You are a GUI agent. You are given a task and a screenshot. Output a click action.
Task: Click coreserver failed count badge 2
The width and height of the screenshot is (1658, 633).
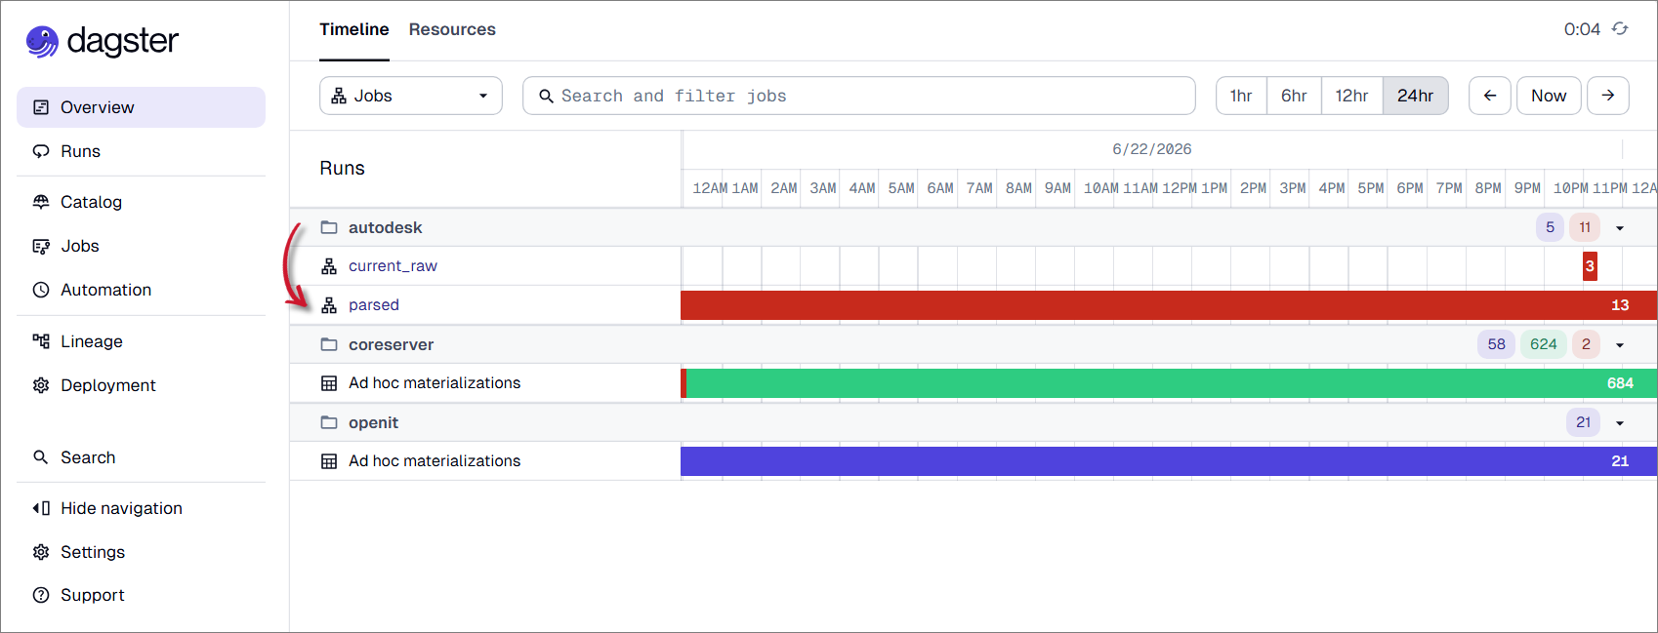tap(1586, 344)
